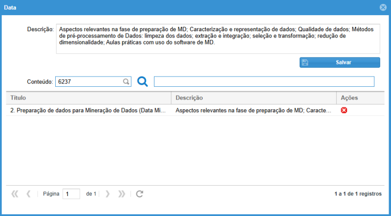Sort by the Descrição column header
The height and width of the screenshot is (216, 391).
pyautogui.click(x=254, y=98)
